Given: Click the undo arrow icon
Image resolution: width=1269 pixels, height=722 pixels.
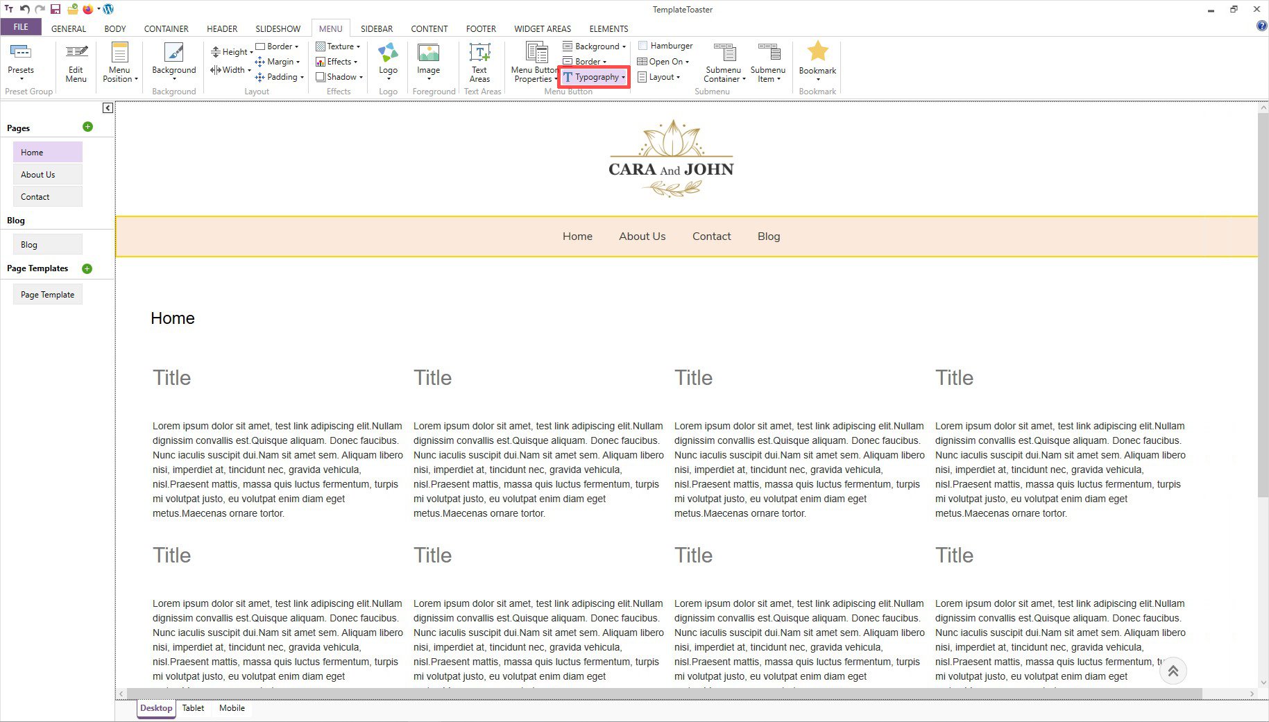Looking at the screenshot, I should [x=25, y=9].
